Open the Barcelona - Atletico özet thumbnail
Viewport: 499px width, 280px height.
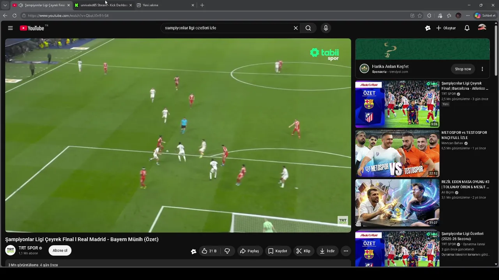[x=397, y=104]
